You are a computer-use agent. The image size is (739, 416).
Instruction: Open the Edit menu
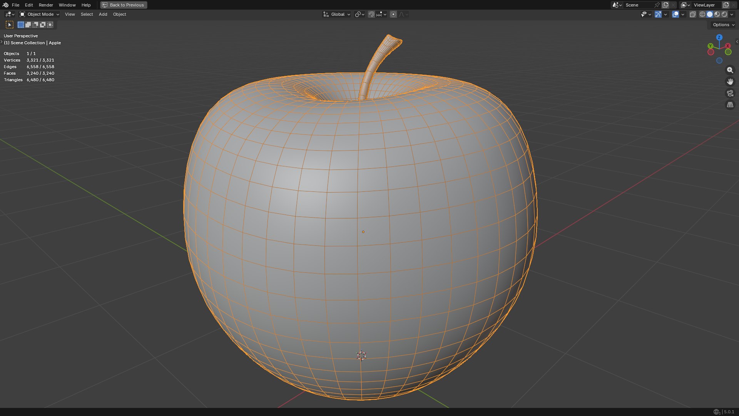[x=29, y=5]
